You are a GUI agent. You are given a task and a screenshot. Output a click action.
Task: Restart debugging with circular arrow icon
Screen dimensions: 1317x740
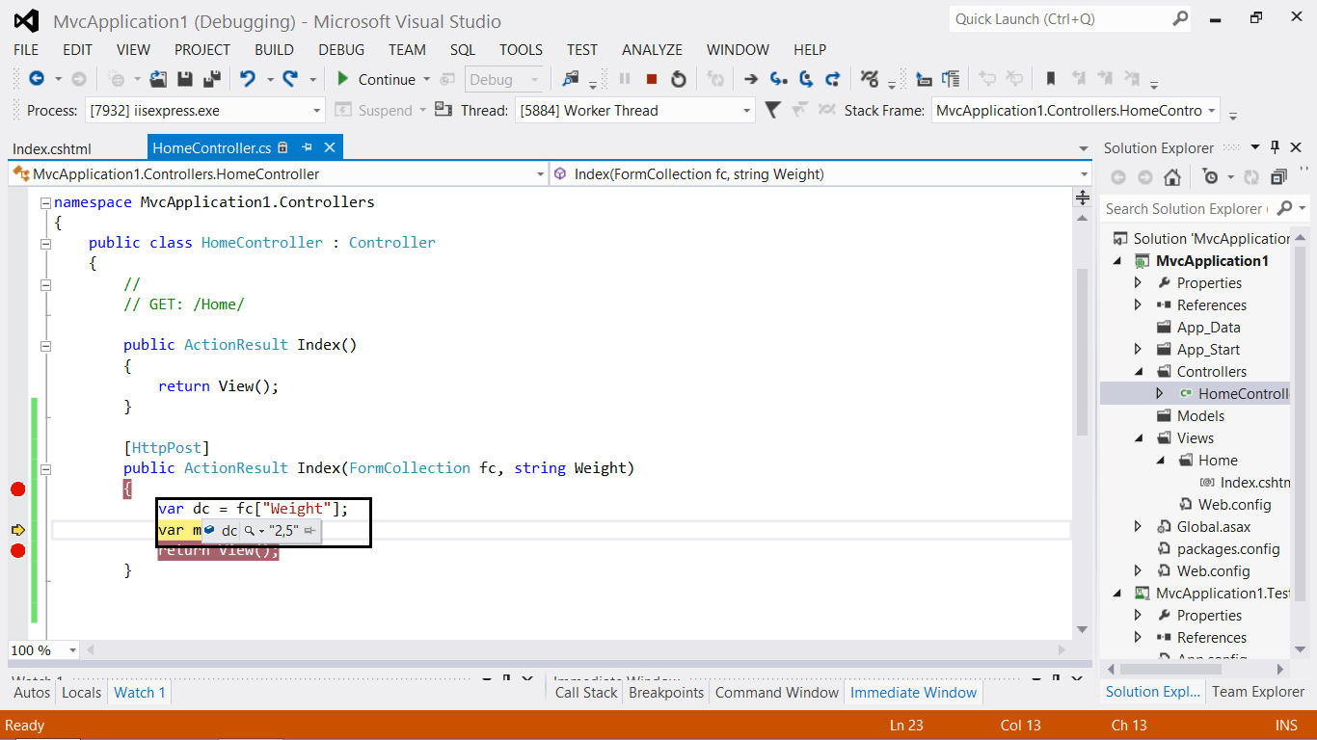point(678,79)
